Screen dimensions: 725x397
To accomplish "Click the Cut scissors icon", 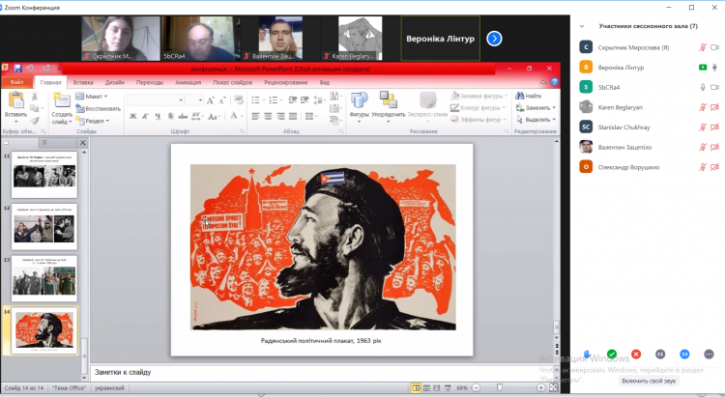I will point(34,97).
